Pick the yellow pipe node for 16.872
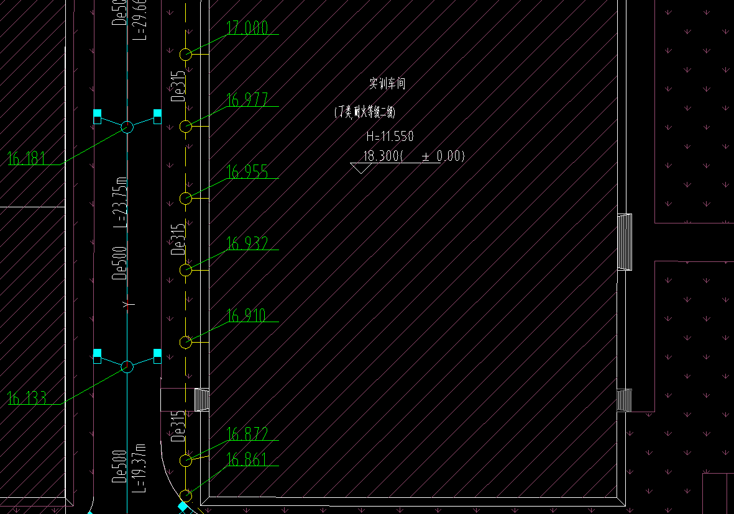 186,461
